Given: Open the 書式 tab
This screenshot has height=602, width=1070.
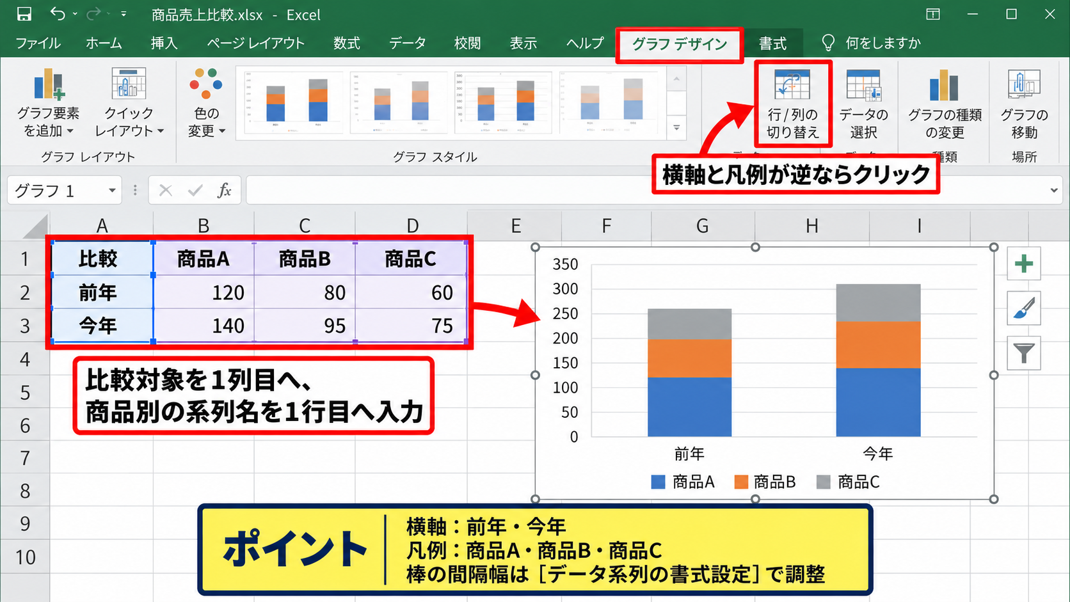Looking at the screenshot, I should (772, 43).
